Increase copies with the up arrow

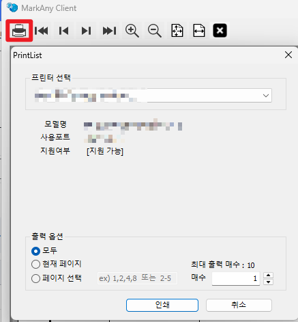268,276
